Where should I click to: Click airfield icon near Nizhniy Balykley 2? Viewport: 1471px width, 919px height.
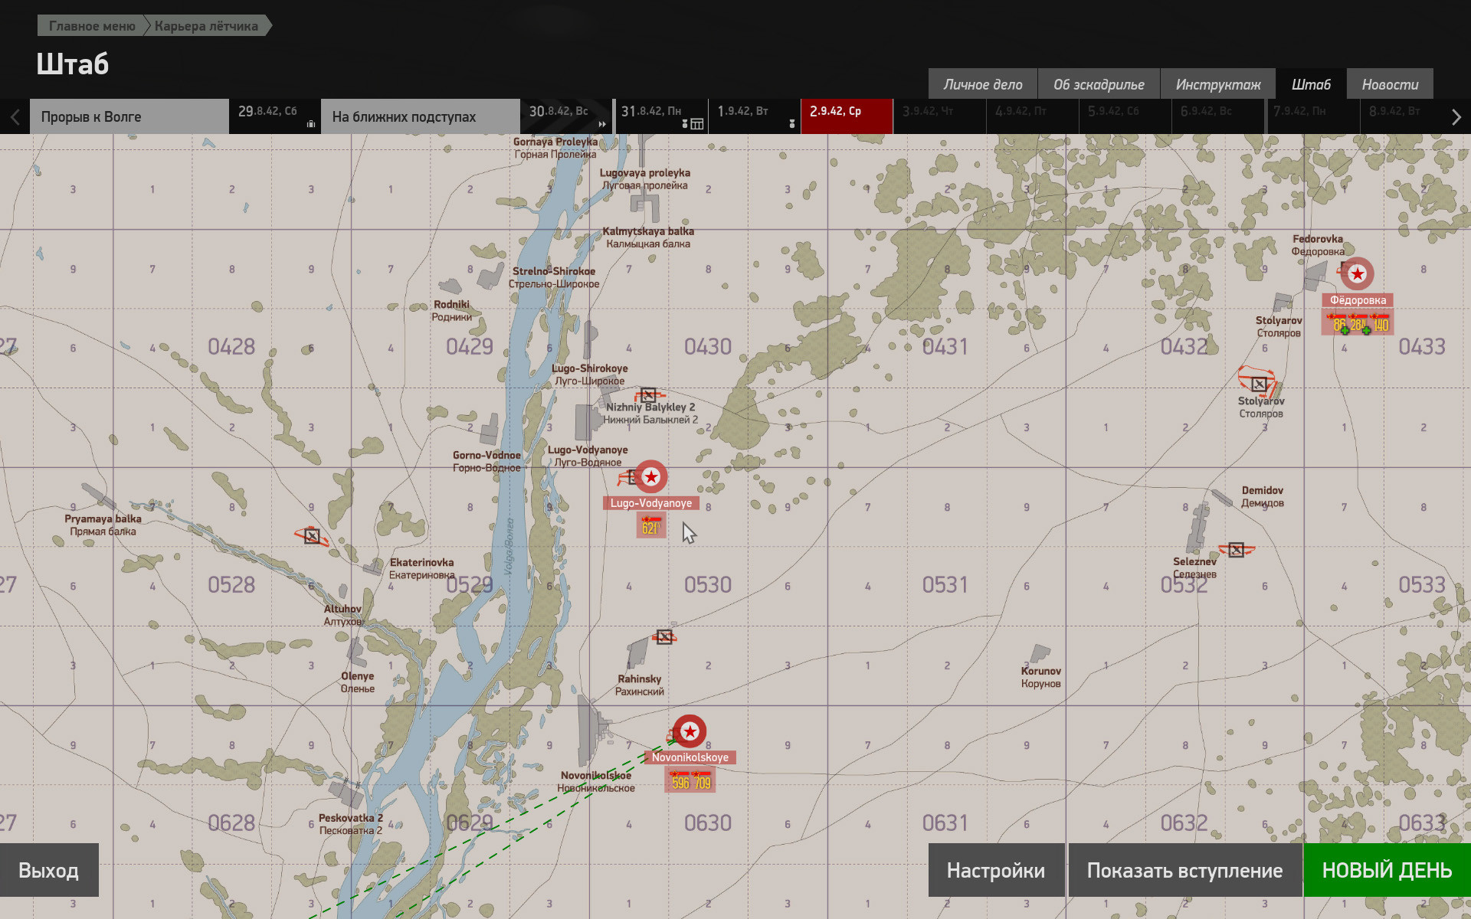[648, 395]
